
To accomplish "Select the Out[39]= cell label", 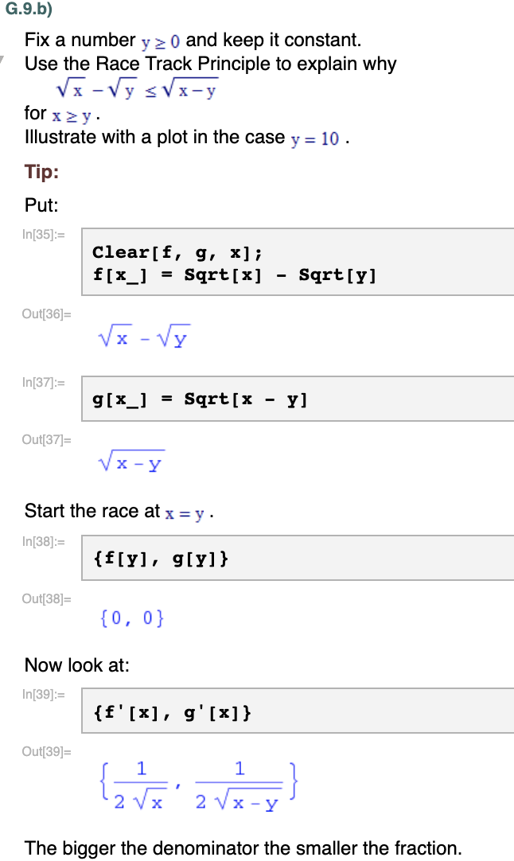I will tap(47, 752).
